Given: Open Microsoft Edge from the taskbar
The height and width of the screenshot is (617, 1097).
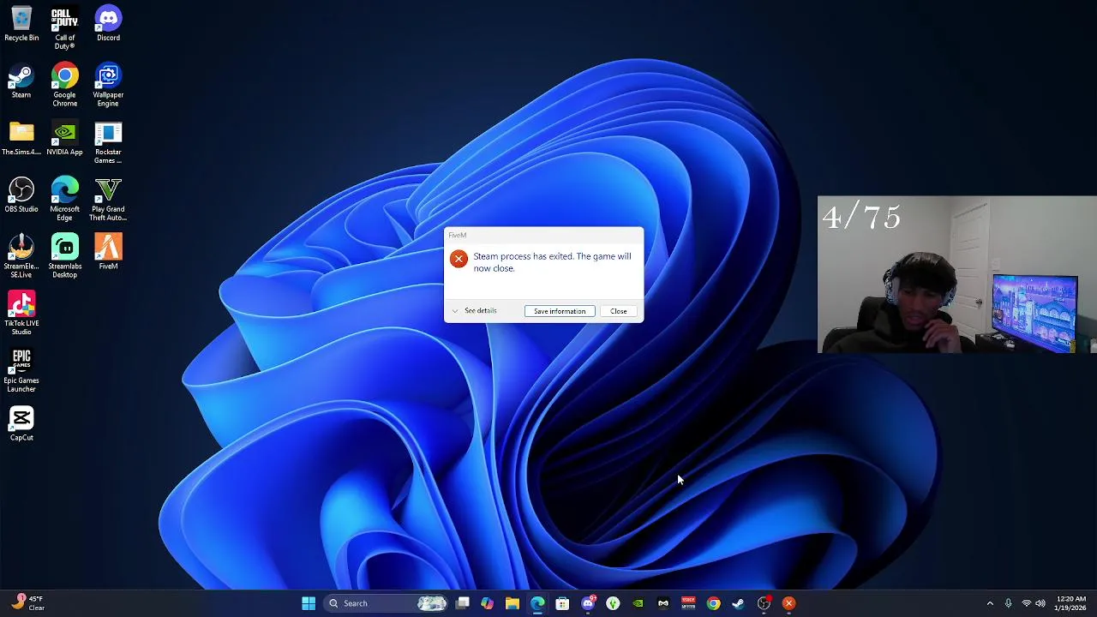Looking at the screenshot, I should point(537,603).
